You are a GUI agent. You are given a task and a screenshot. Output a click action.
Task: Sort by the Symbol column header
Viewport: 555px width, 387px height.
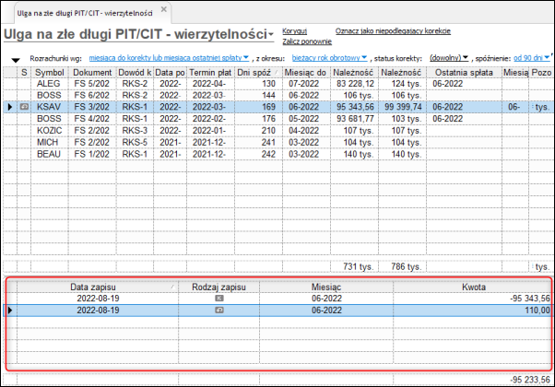coord(50,73)
